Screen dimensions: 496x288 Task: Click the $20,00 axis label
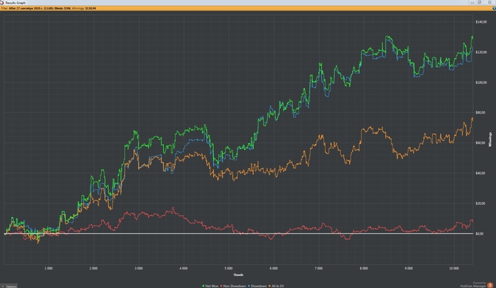tap(480, 204)
